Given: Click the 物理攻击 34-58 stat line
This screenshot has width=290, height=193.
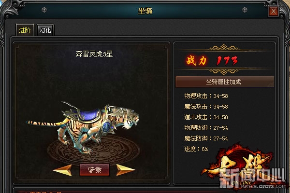Looking at the screenshot, I should pos(206,96).
